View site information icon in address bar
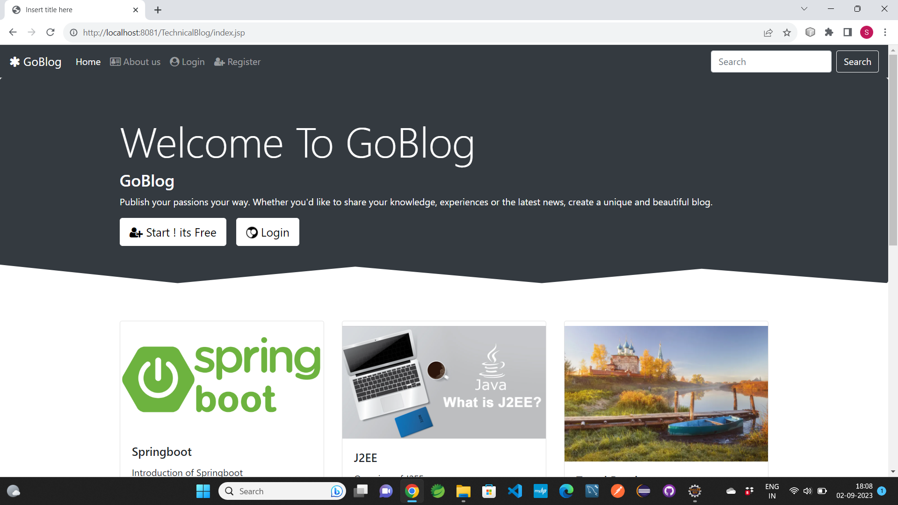 (x=73, y=33)
